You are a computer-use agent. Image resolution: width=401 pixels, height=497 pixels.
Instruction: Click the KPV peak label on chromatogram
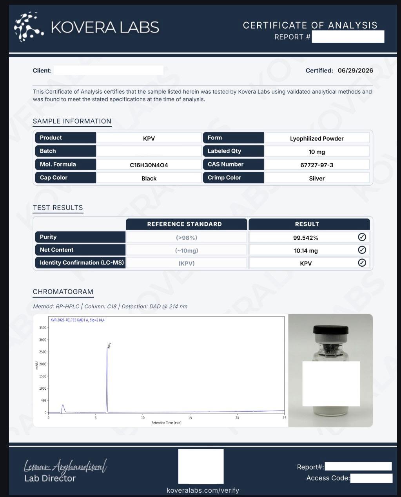coord(109,345)
